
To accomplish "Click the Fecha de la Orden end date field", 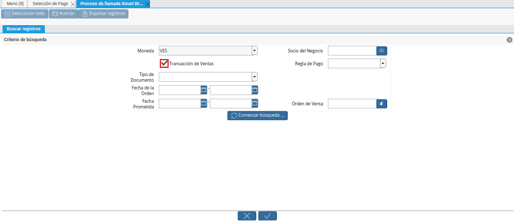I will coord(231,90).
